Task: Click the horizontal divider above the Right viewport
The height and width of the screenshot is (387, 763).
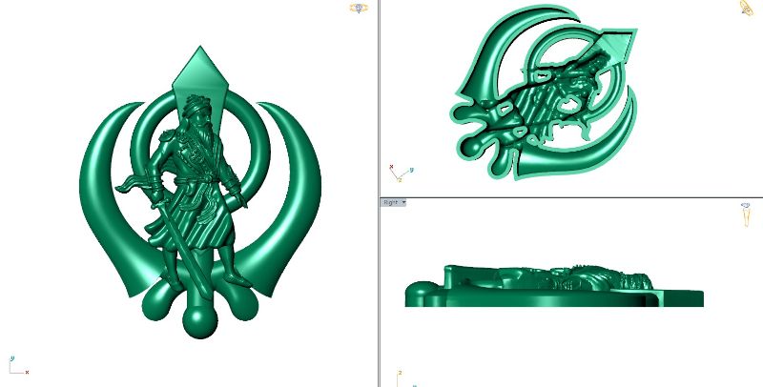Action: click(572, 197)
